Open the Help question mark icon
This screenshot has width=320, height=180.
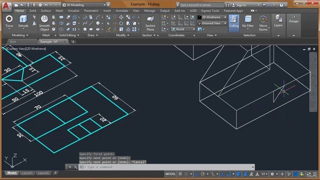(281, 5)
